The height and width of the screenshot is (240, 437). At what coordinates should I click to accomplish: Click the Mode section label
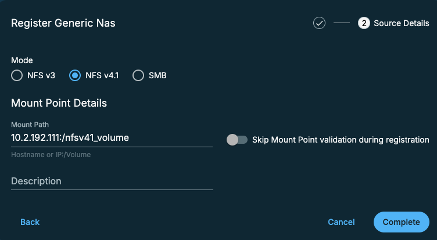tap(22, 60)
